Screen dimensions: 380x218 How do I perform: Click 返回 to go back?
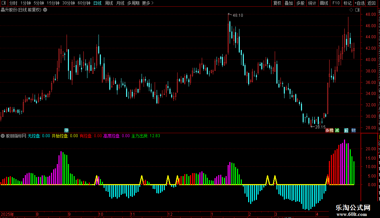click(x=371, y=3)
